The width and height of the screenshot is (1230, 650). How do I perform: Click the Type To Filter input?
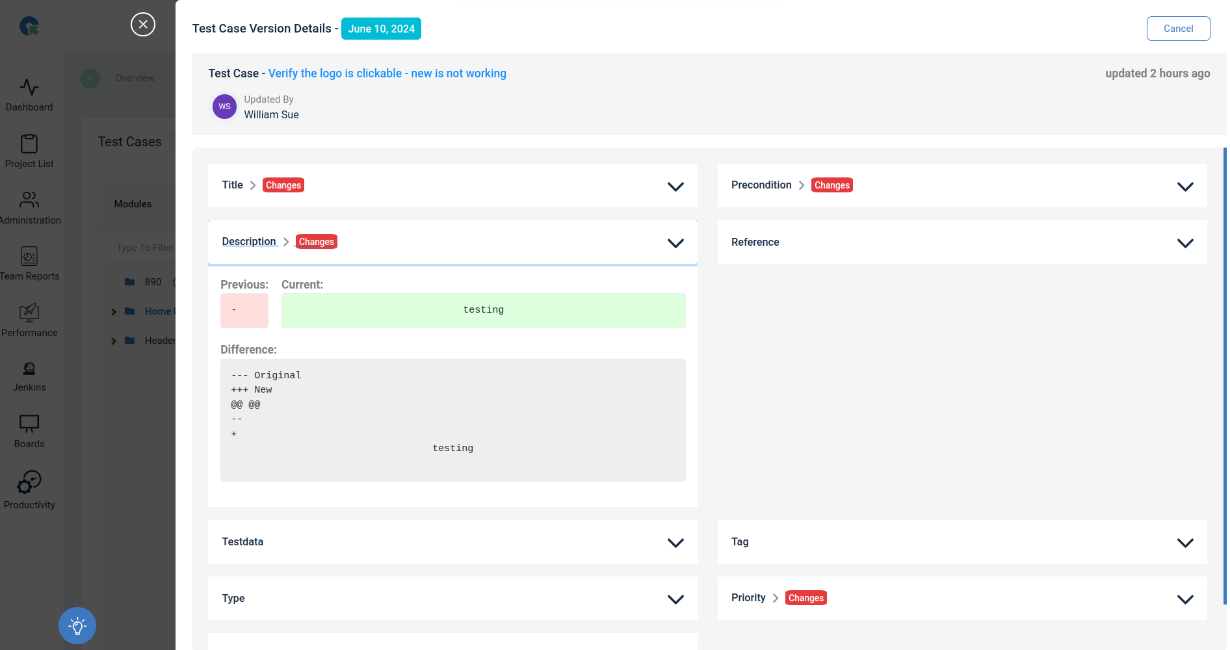(142, 248)
